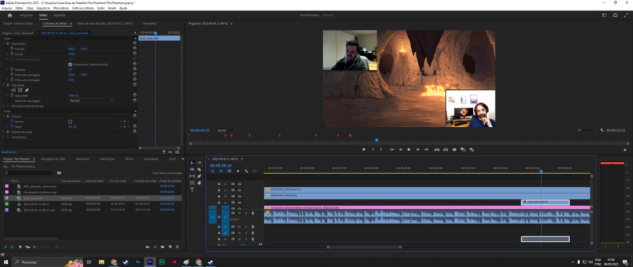
Task: Click the Exportar workspace button
Action: (60, 15)
